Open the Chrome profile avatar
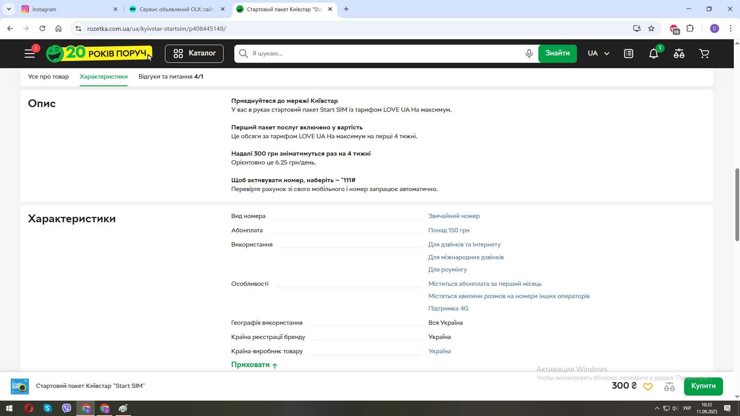Viewport: 740px width, 416px height. pos(714,29)
